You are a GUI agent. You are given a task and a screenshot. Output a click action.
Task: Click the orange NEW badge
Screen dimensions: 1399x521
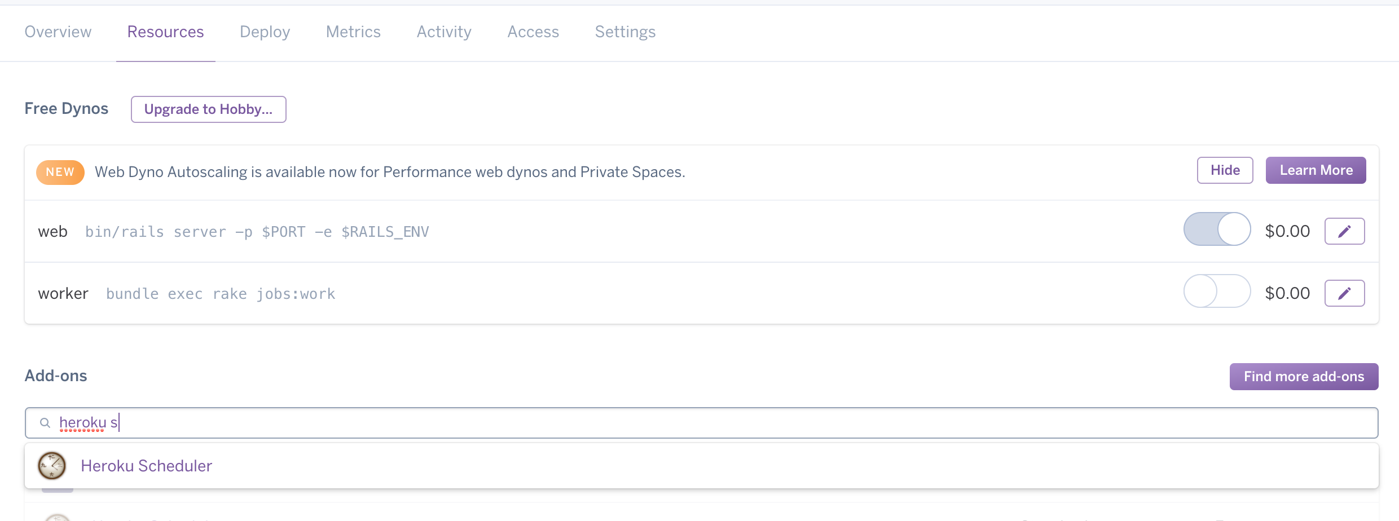coord(60,172)
